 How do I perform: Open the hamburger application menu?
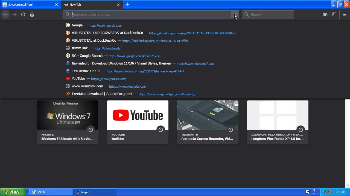point(345,14)
